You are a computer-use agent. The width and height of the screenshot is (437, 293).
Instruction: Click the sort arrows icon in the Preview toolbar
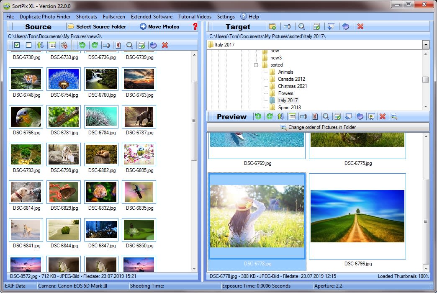click(x=281, y=117)
